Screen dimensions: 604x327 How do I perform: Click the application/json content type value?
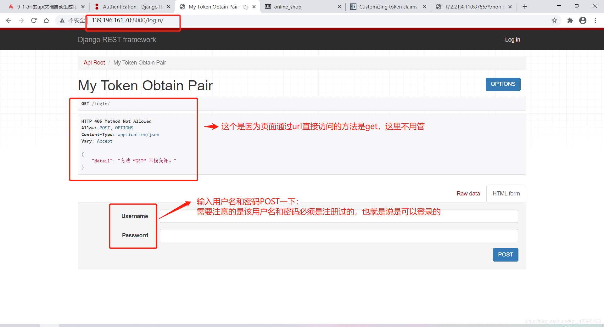point(138,134)
